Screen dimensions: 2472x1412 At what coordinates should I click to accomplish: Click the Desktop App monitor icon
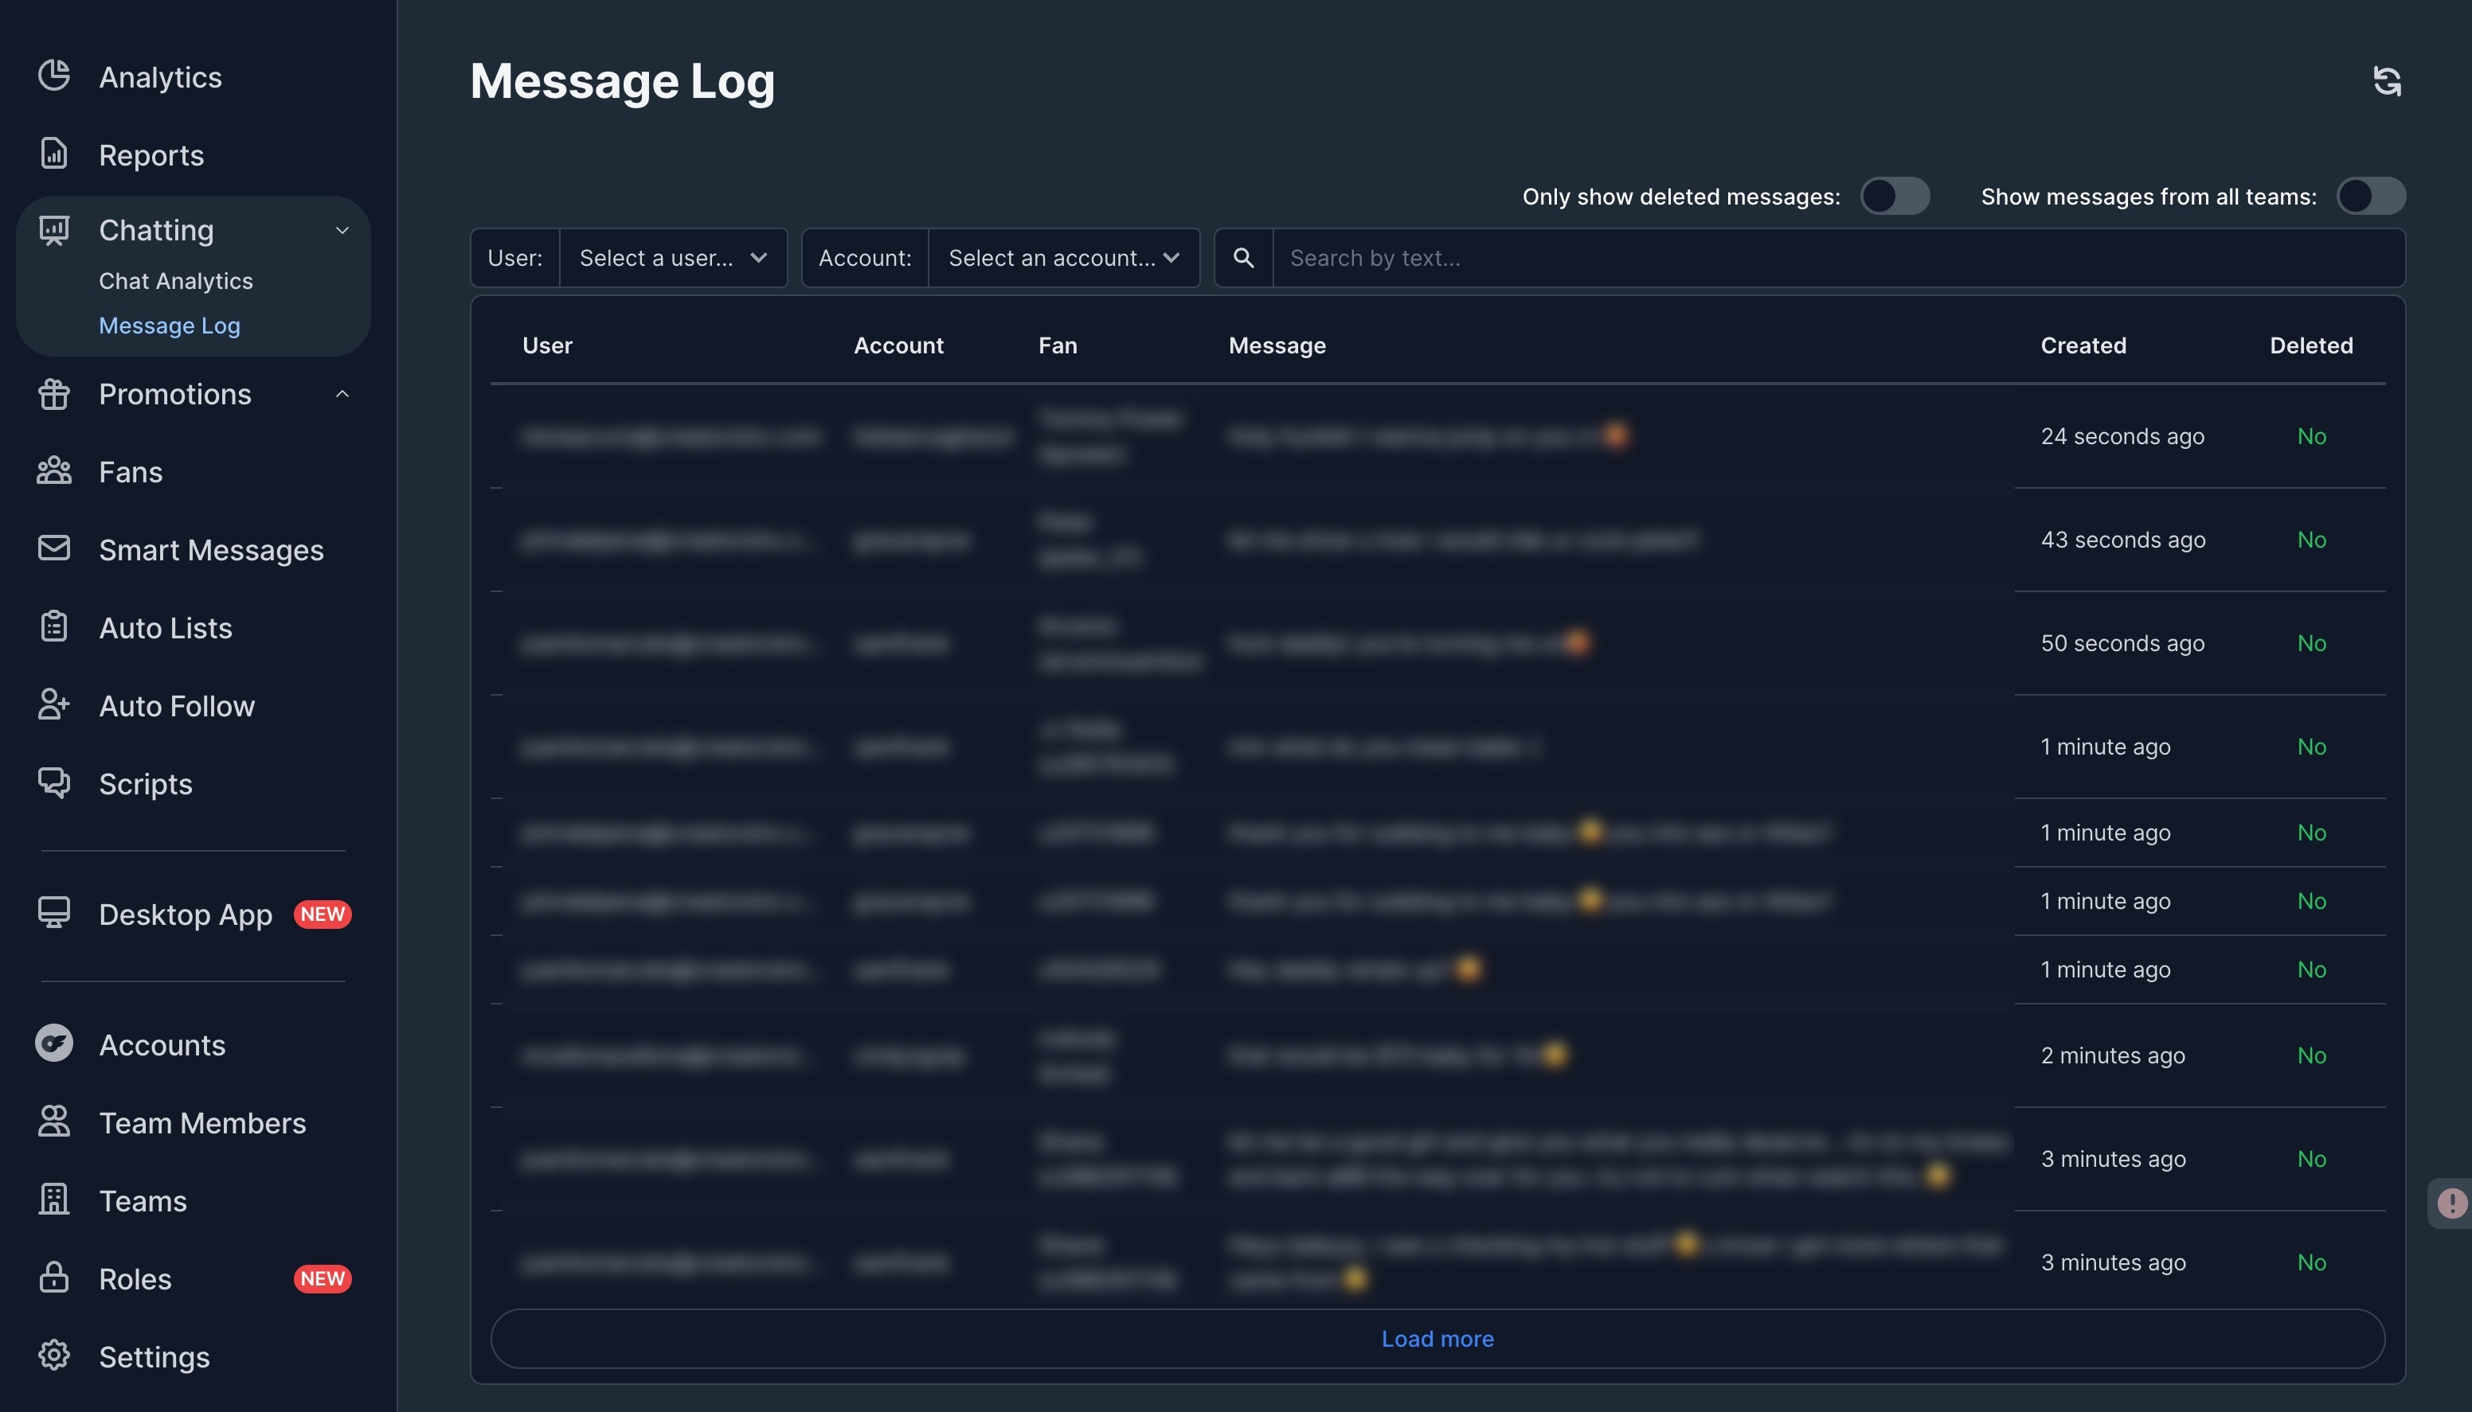[54, 914]
